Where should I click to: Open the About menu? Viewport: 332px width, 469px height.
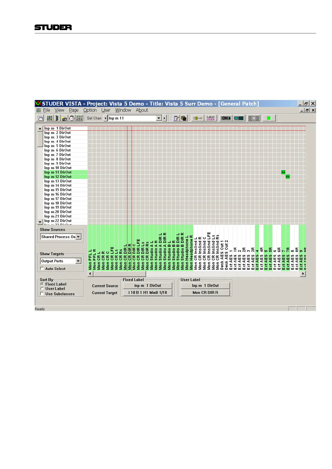click(142, 110)
